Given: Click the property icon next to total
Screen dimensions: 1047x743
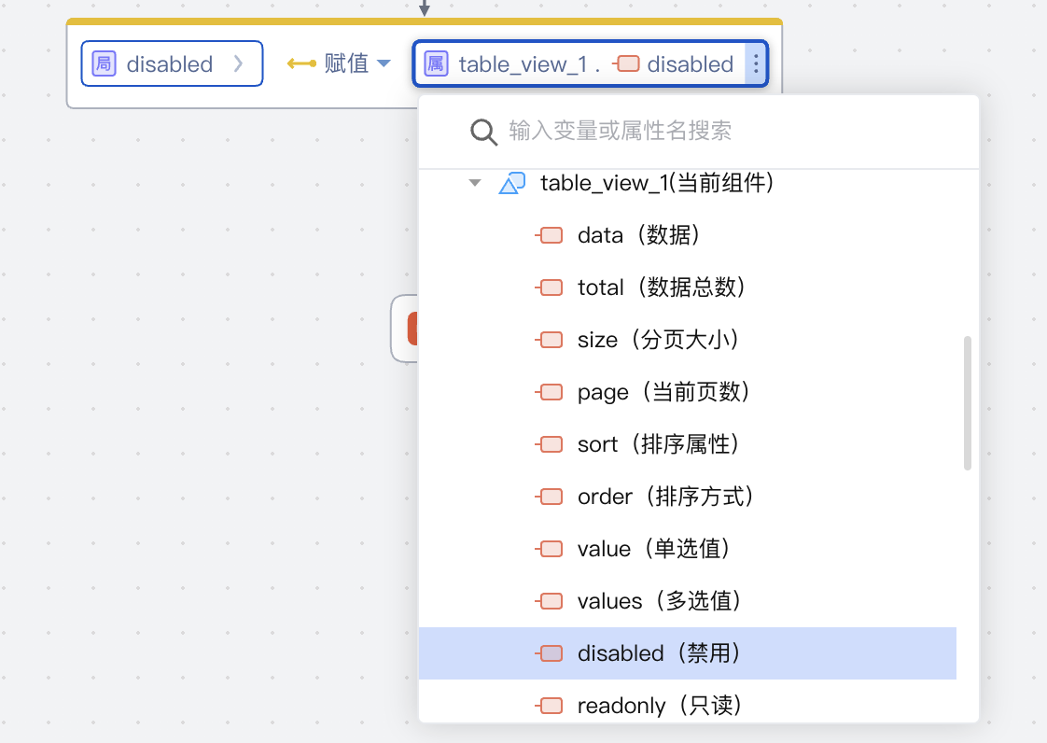Looking at the screenshot, I should coord(550,287).
